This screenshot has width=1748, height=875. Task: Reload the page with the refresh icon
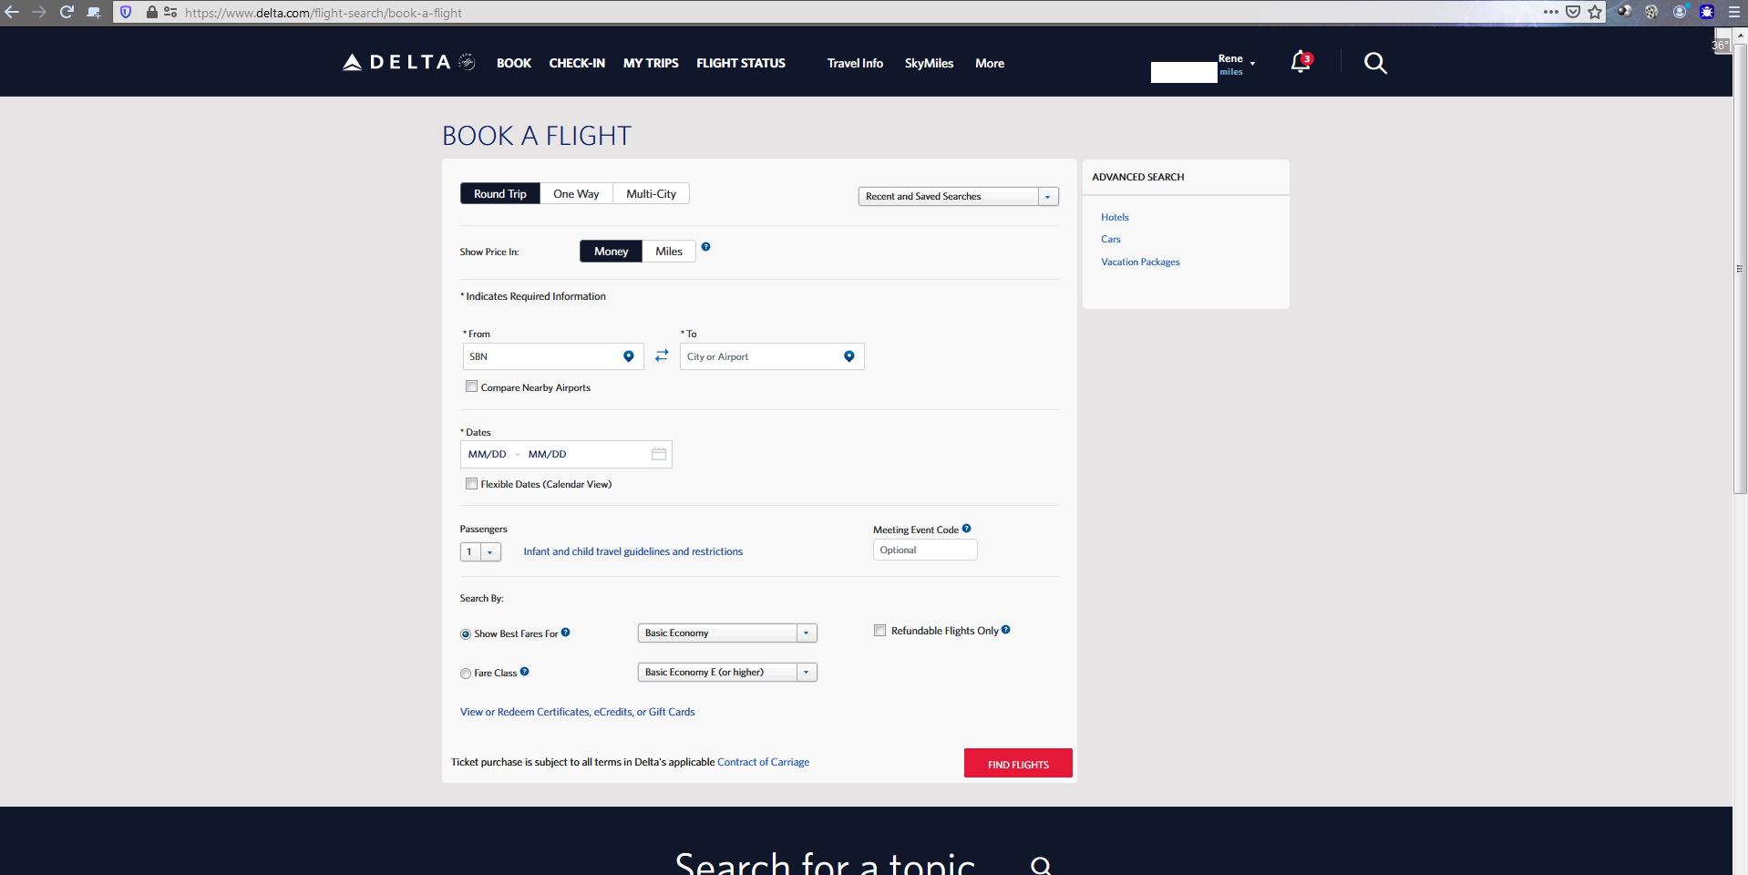pos(67,12)
